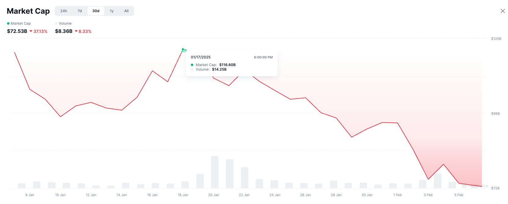Switch chart to All time range
The image size is (508, 204).
pyautogui.click(x=126, y=11)
